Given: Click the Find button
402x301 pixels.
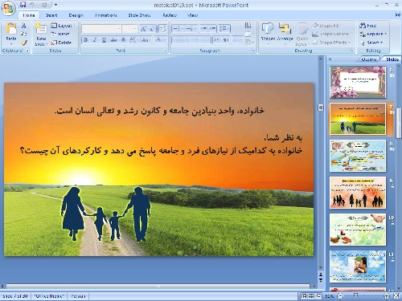Looking at the screenshot, I should [x=368, y=26].
